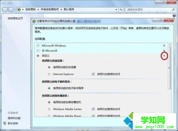Select the 自定义 configuration radio button

click(38, 56)
